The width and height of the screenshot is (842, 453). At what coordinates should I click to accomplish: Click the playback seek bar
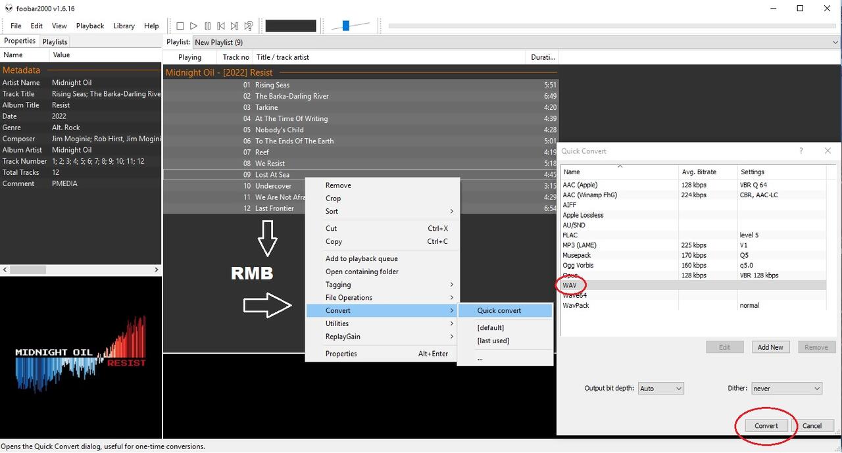coord(612,26)
